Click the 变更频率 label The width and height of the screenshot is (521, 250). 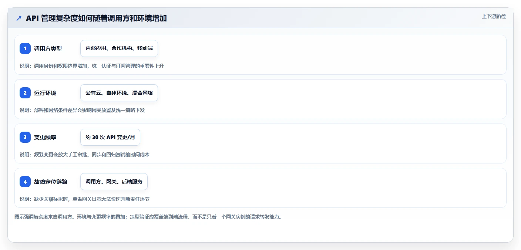point(45,137)
